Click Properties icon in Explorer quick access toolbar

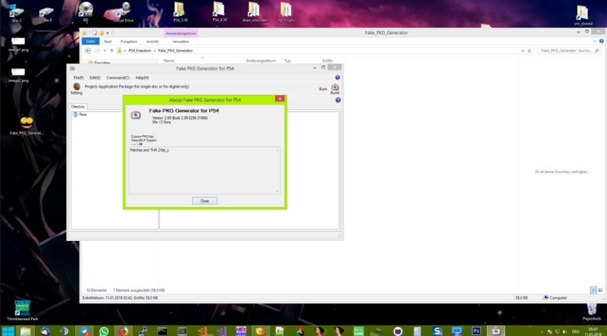[x=95, y=33]
